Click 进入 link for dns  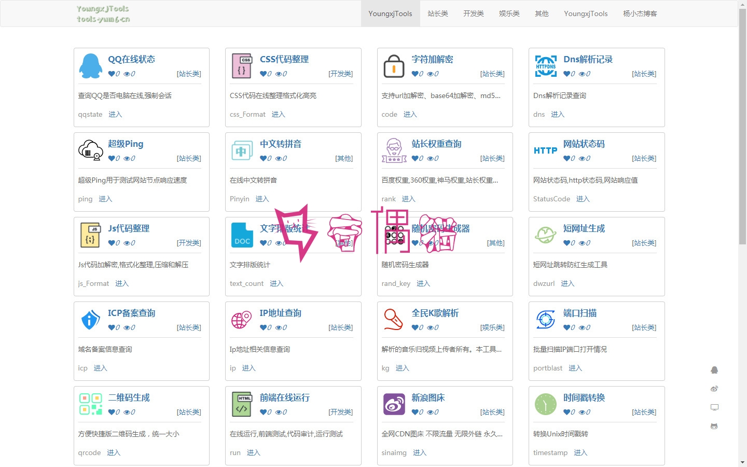pos(558,114)
